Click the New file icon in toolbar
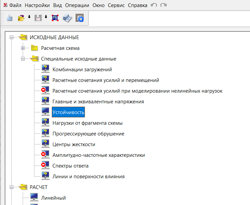 10,18
